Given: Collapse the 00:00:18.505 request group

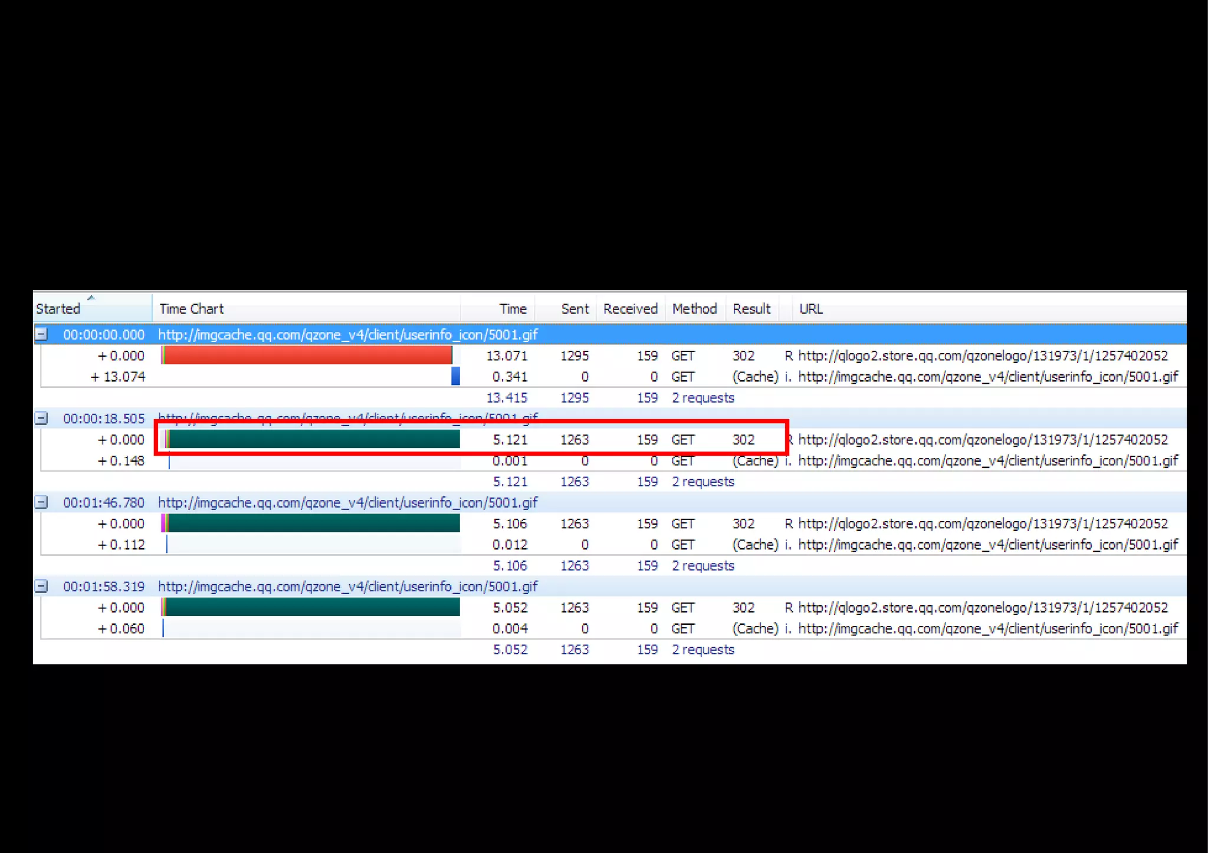Looking at the screenshot, I should [41, 419].
